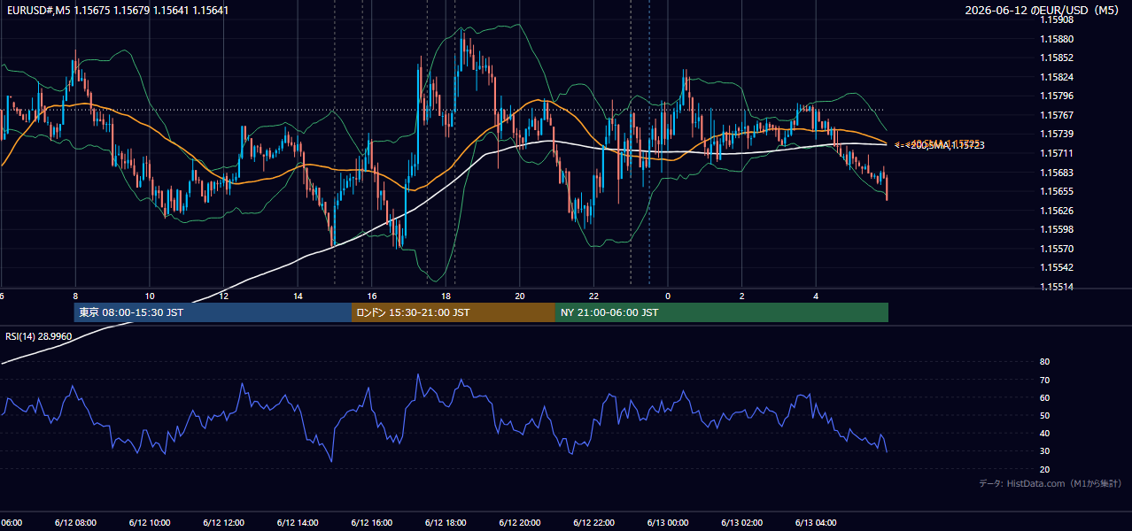Click hour tick 8 under price chart

tap(75, 296)
